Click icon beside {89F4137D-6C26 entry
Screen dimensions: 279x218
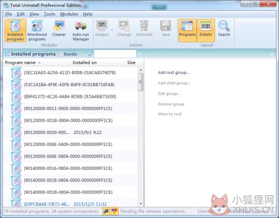coord(16,96)
